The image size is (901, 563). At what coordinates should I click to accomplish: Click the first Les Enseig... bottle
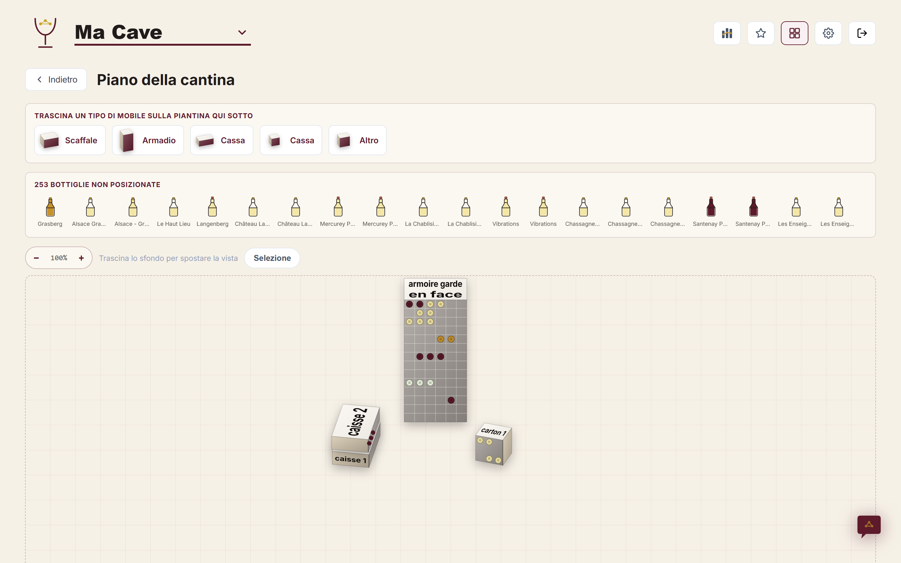pyautogui.click(x=796, y=211)
